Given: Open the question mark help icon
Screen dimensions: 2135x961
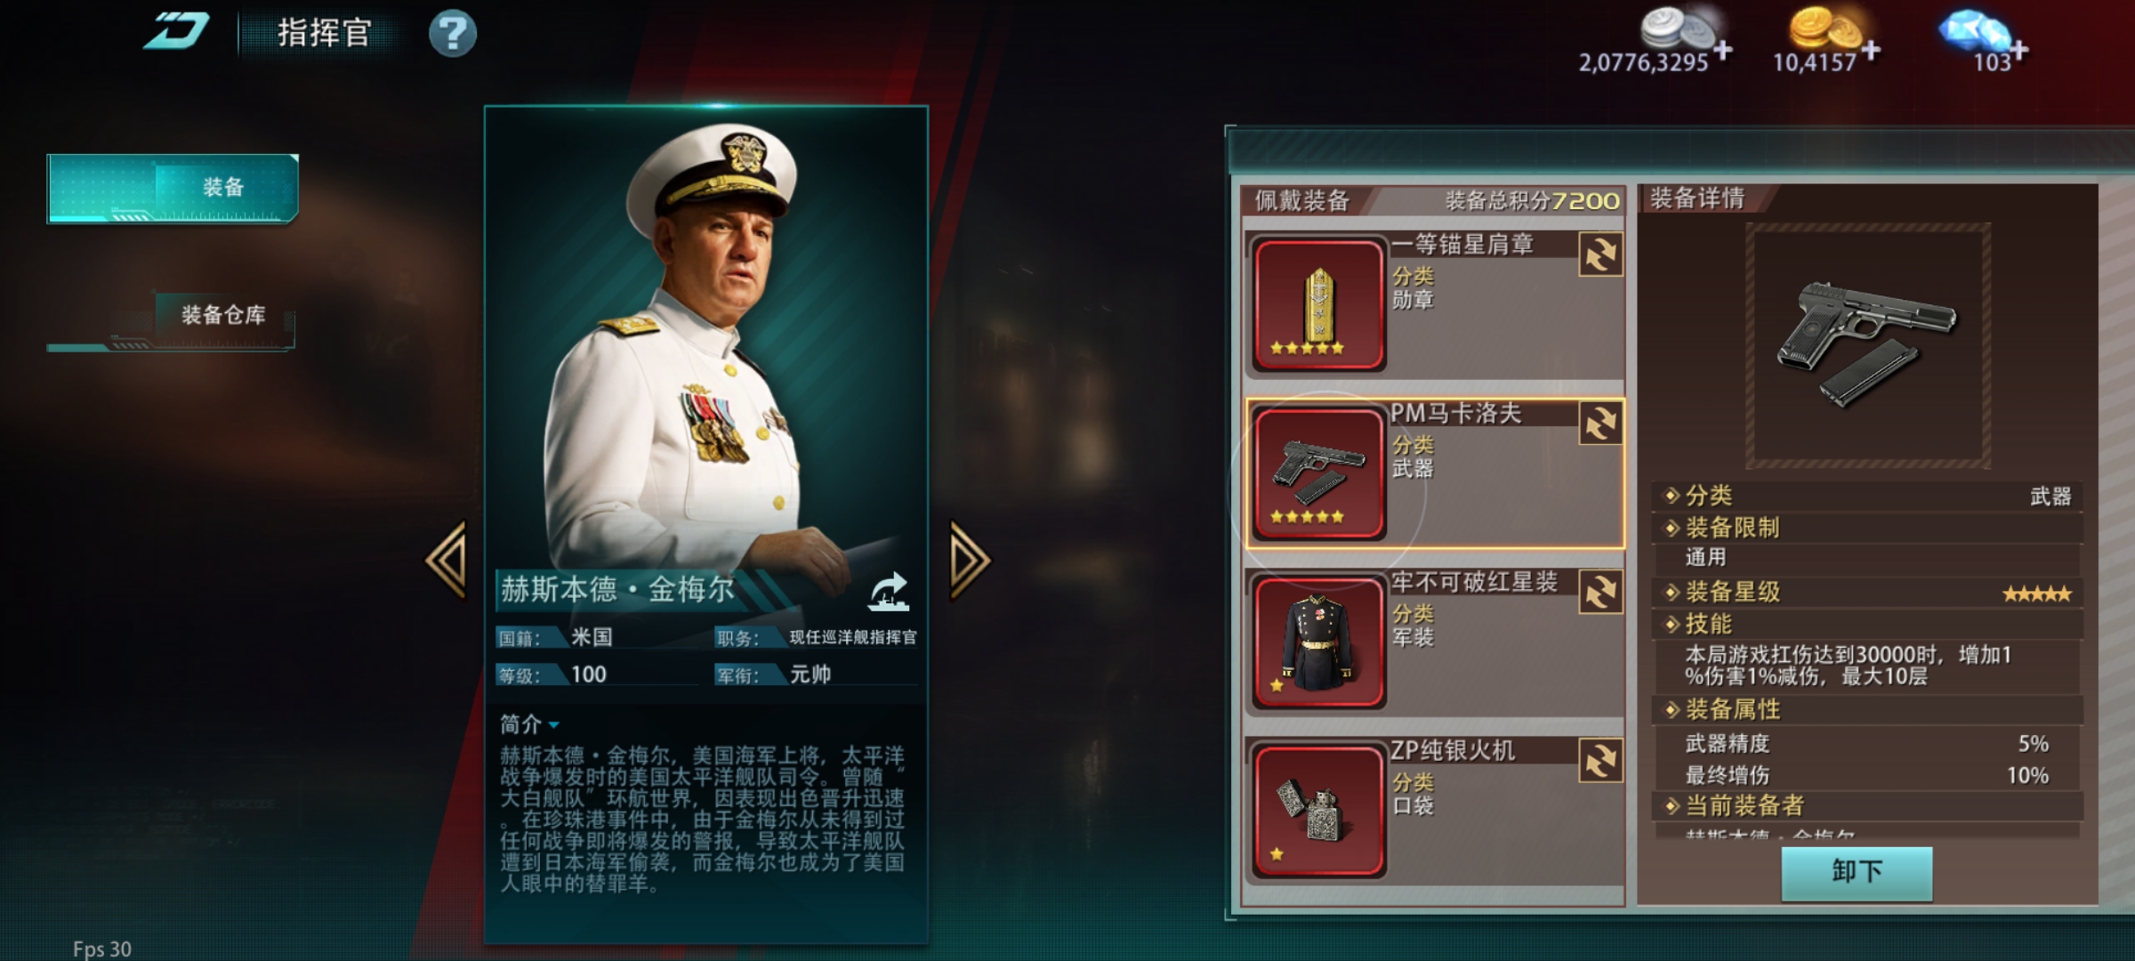Looking at the screenshot, I should 453,34.
